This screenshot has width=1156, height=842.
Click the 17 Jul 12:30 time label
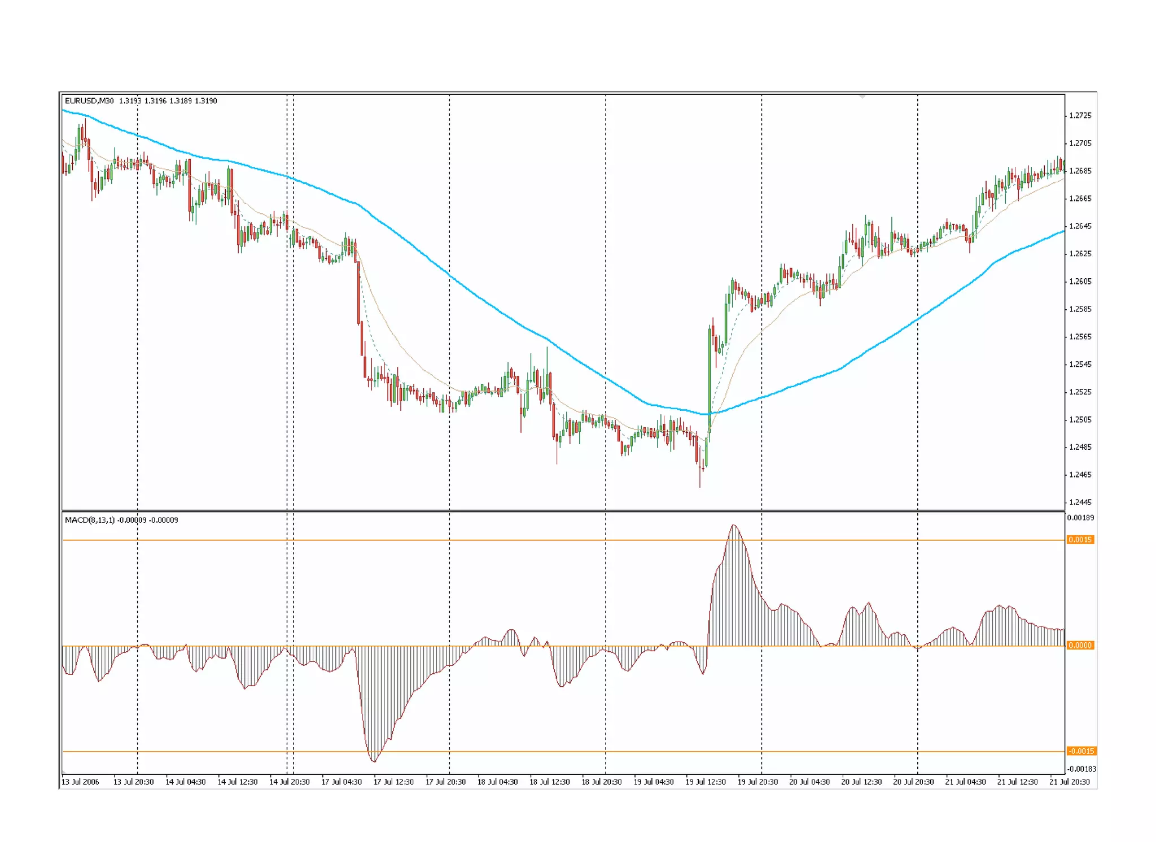[x=393, y=782]
